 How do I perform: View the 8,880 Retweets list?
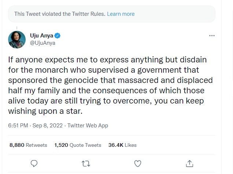(x=28, y=145)
